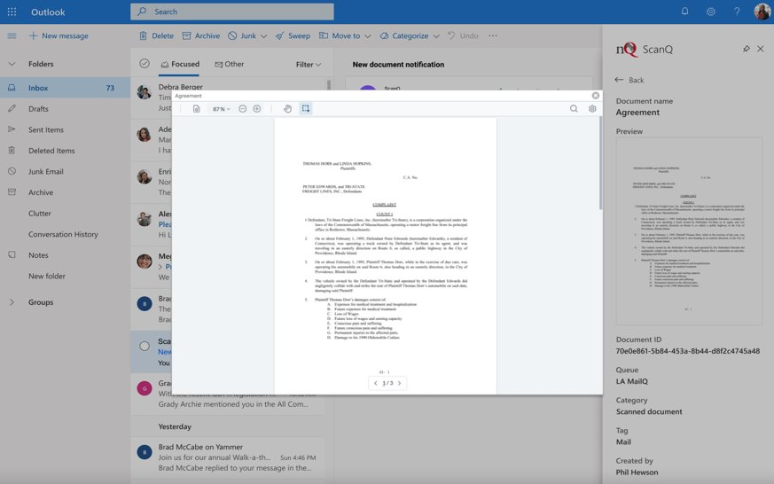Open the Junk dropdown arrow
The height and width of the screenshot is (484, 774).
263,36
